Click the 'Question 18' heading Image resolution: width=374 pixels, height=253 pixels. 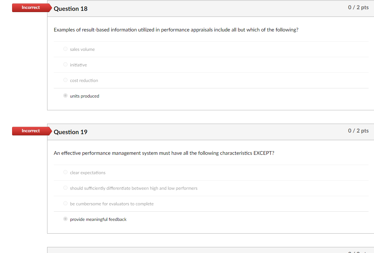click(x=70, y=9)
